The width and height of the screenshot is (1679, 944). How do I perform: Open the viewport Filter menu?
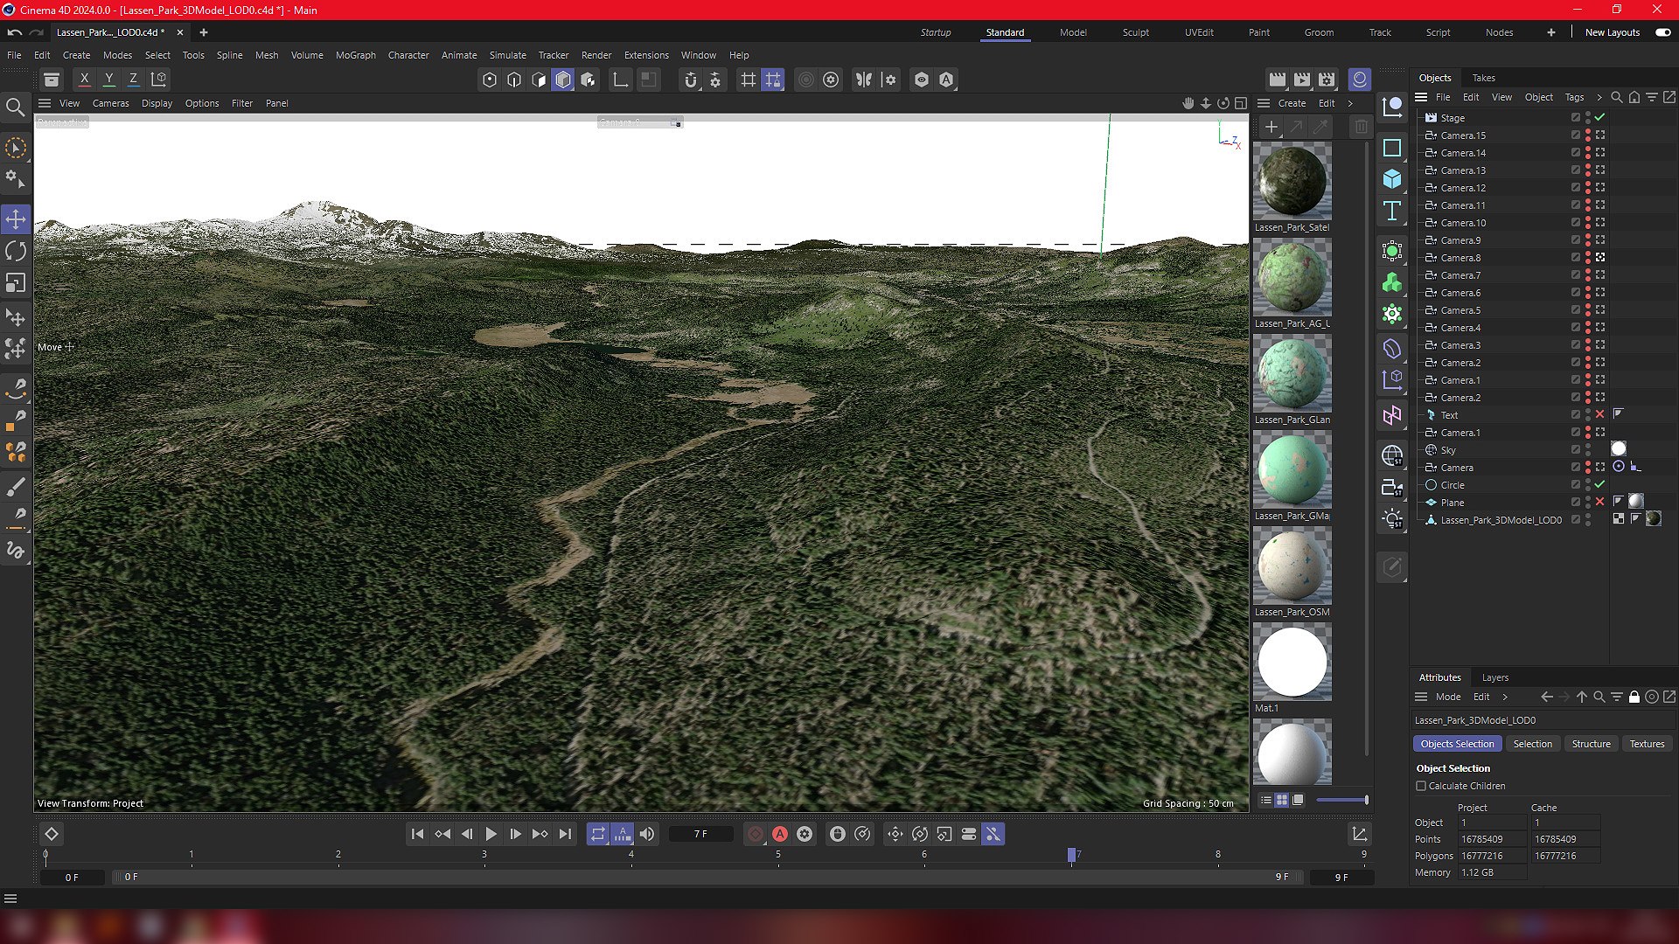[242, 103]
